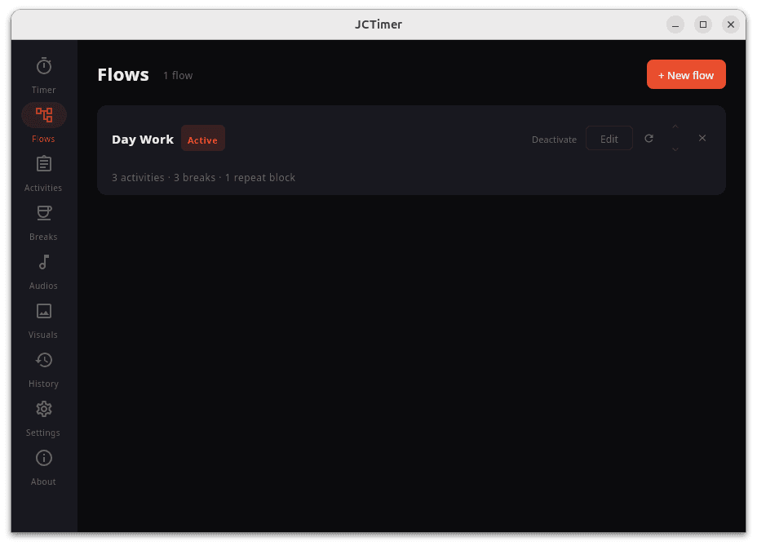The width and height of the screenshot is (757, 546).
Task: Click the Settings label in sidebar
Action: click(x=43, y=433)
